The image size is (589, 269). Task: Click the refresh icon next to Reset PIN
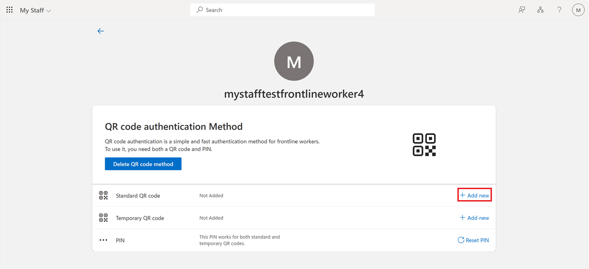pos(462,240)
